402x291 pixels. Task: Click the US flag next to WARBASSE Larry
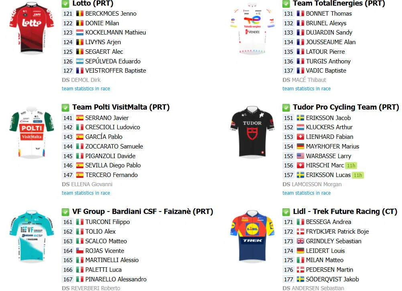(x=300, y=156)
